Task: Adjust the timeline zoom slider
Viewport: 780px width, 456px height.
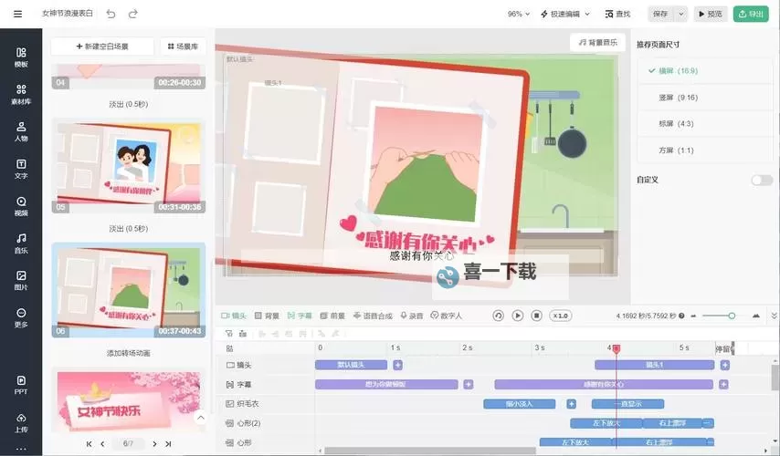Action: 717,316
